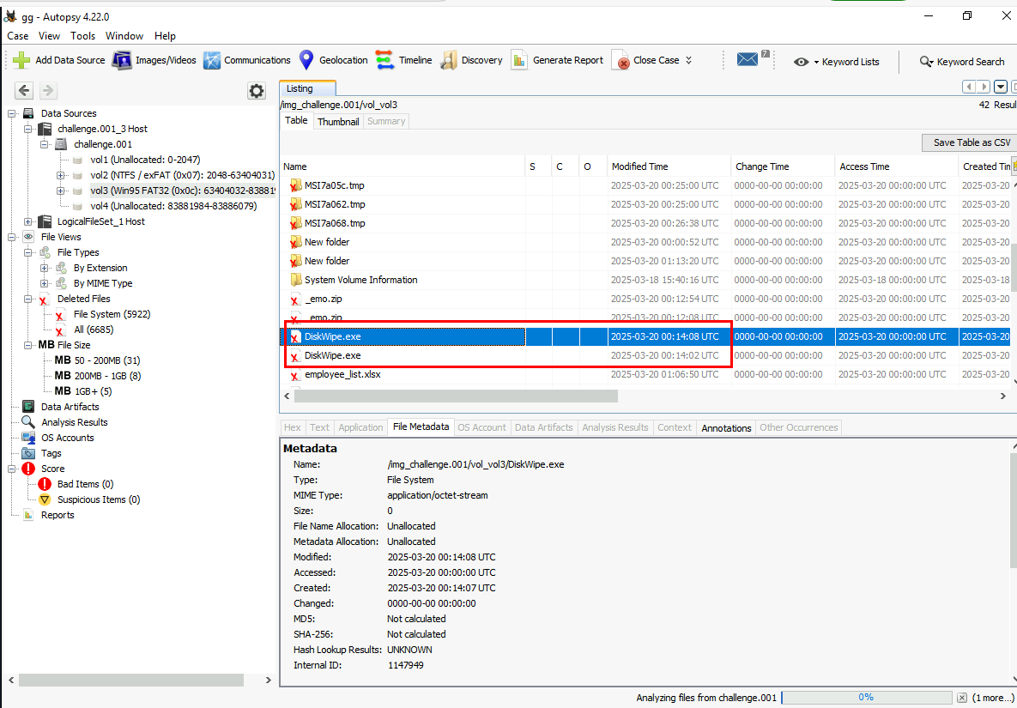
Task: Open the Tools menu
Action: click(x=83, y=36)
